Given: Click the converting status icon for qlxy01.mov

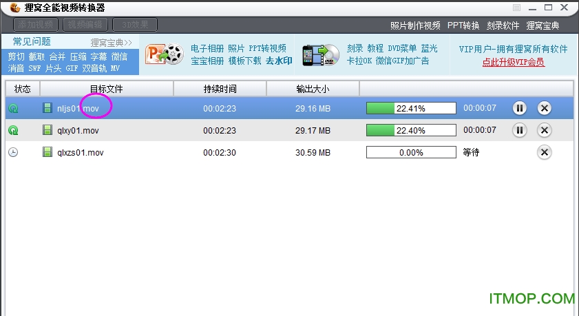Looking at the screenshot, I should (x=13, y=130).
